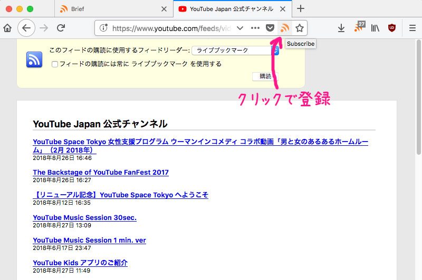Open the Firefox hamburger menu
The image size is (422, 280).
(x=413, y=28)
